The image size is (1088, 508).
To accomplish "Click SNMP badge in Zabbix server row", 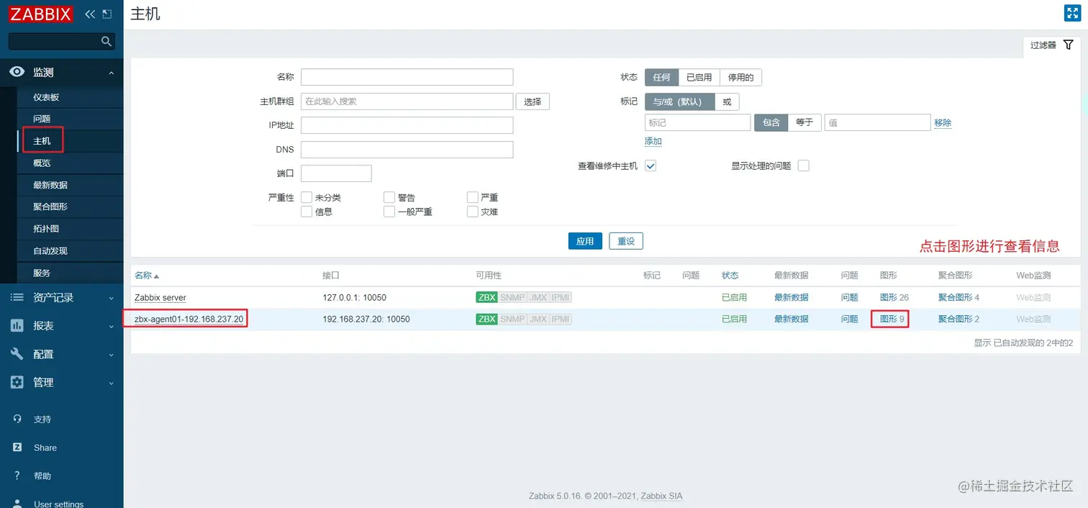I will (x=512, y=297).
